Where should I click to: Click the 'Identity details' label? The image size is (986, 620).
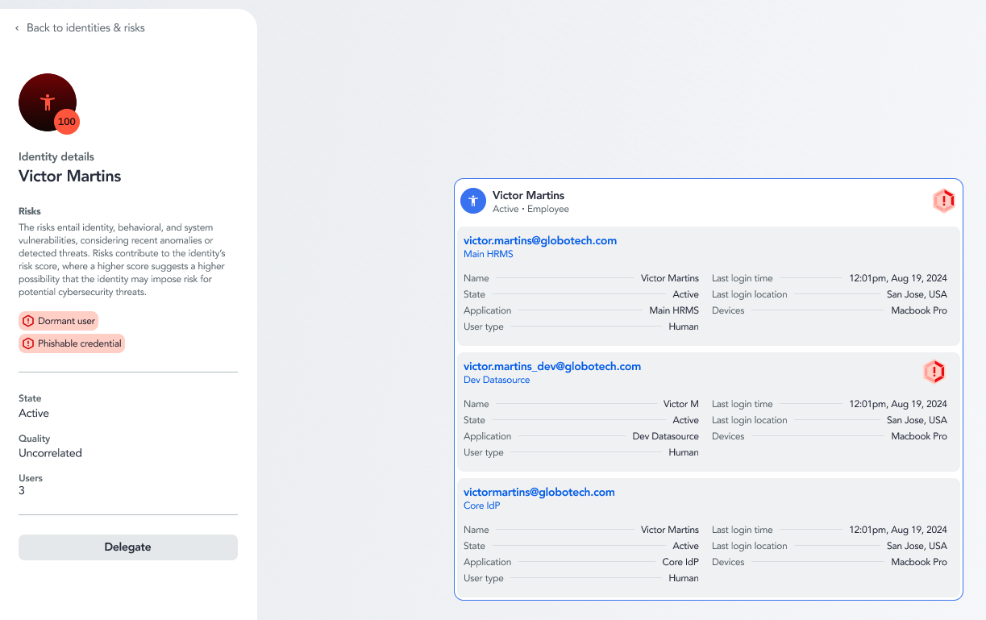[56, 156]
